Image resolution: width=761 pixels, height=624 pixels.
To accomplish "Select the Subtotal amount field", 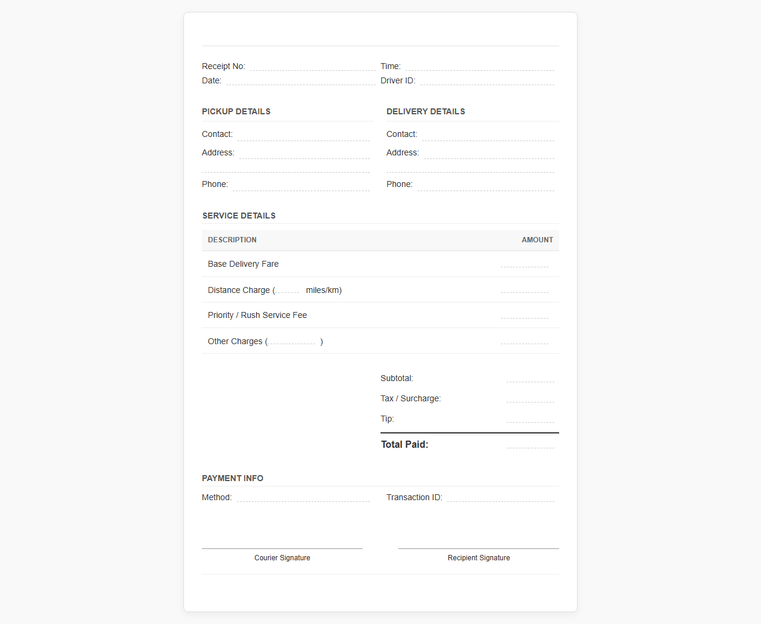I will (531, 377).
